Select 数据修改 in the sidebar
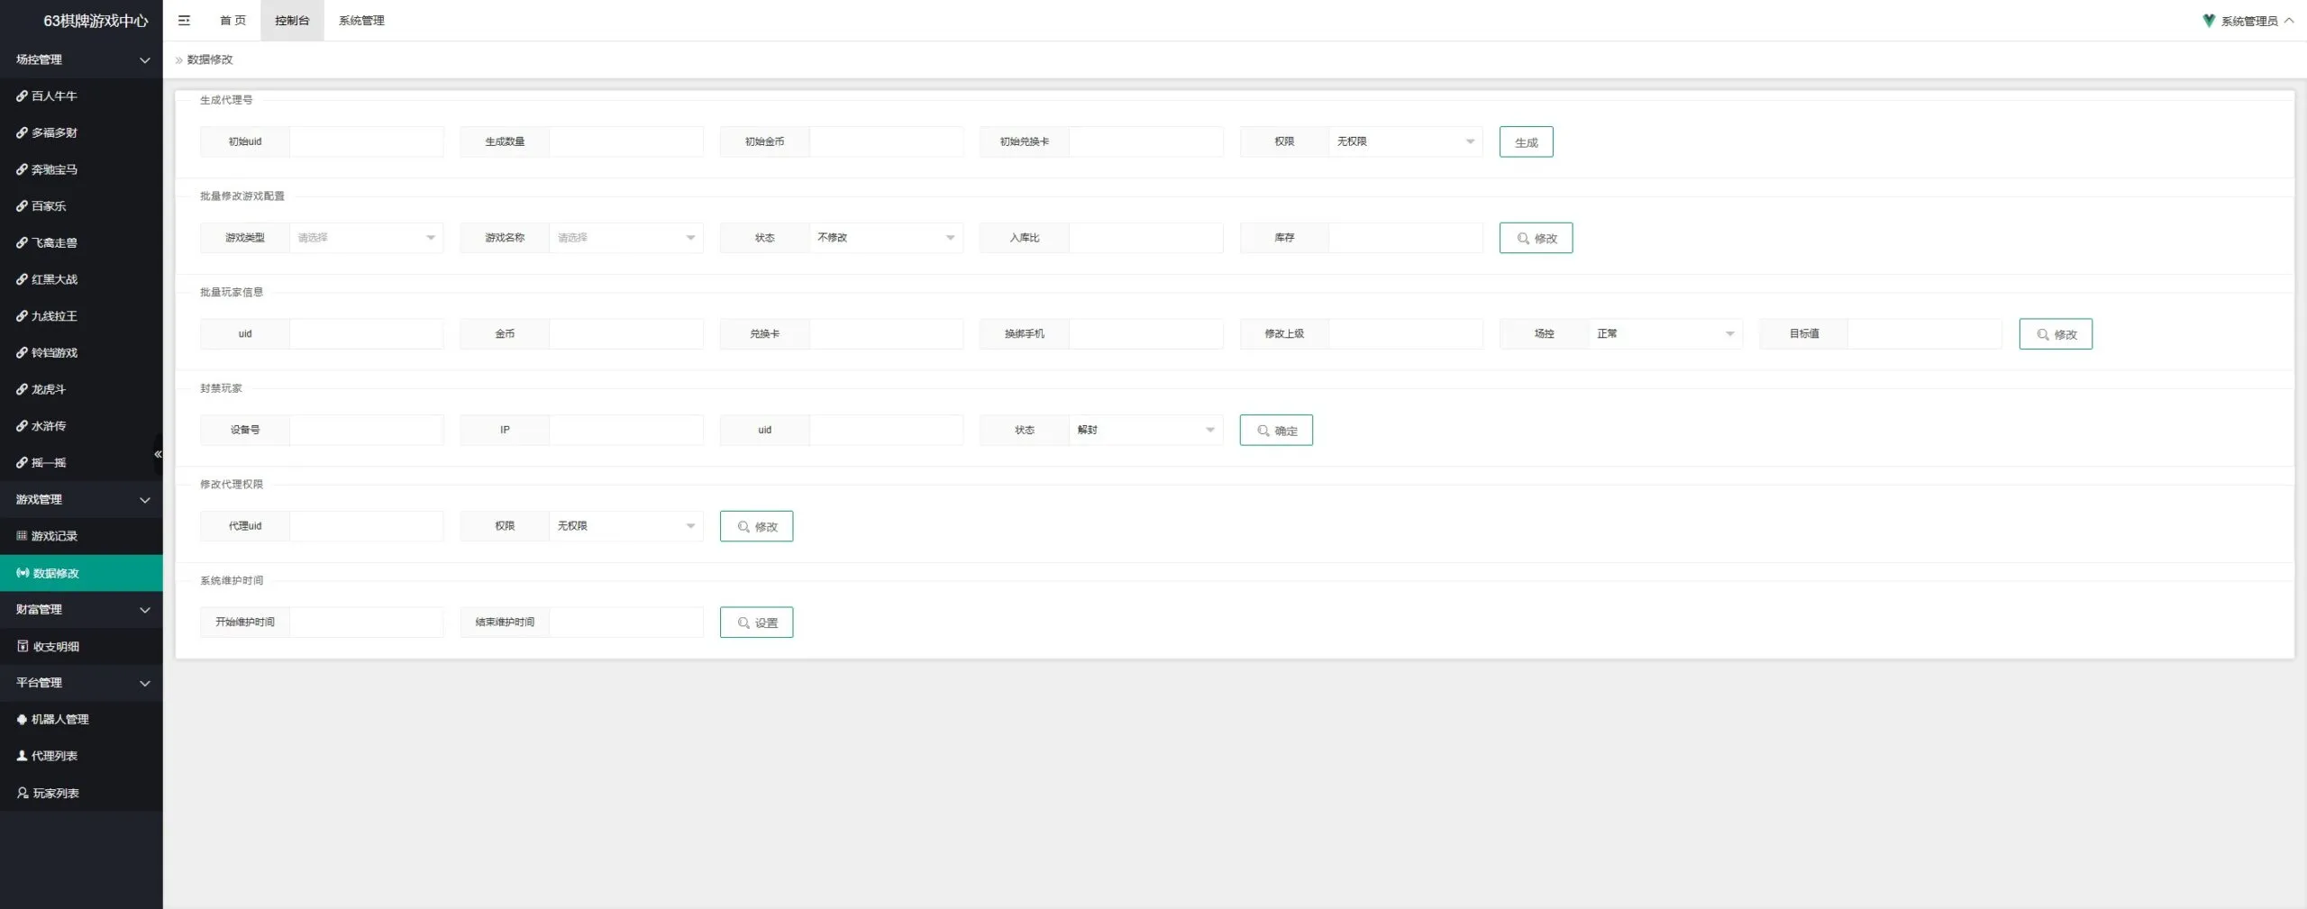Image resolution: width=2307 pixels, height=909 pixels. click(81, 573)
